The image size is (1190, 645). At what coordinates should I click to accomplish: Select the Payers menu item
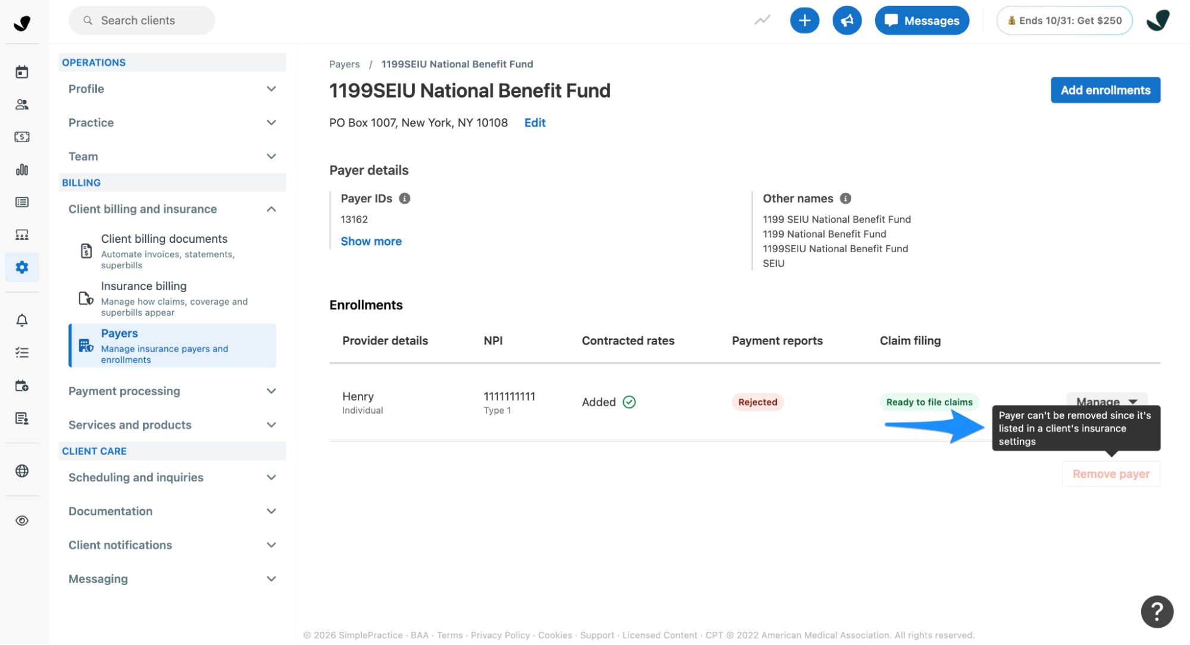pyautogui.click(x=173, y=346)
